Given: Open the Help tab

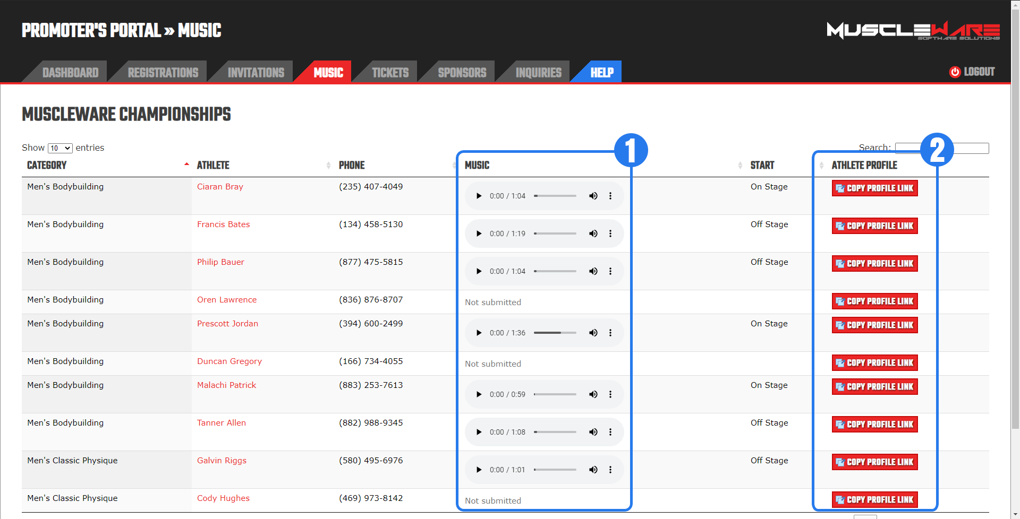Looking at the screenshot, I should (x=601, y=73).
